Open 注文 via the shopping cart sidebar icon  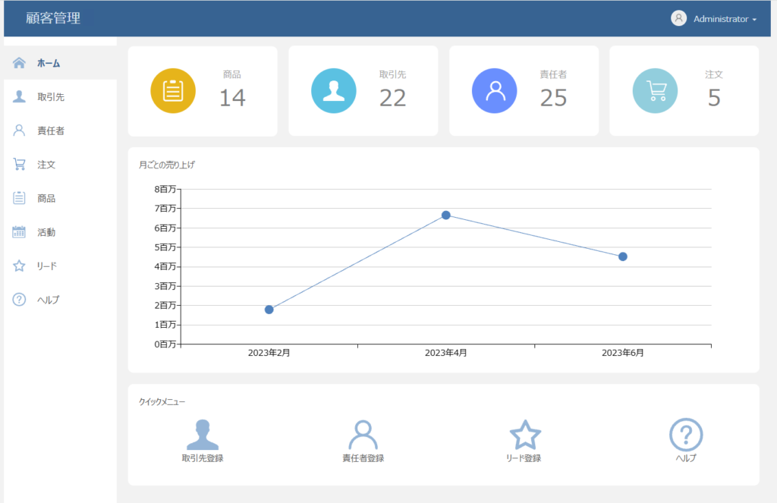[x=19, y=164]
